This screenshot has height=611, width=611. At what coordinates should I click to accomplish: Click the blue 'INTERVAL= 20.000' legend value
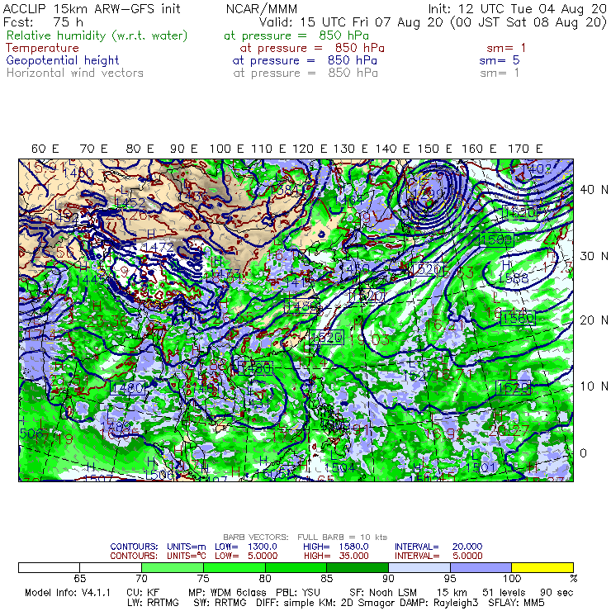coord(438,547)
